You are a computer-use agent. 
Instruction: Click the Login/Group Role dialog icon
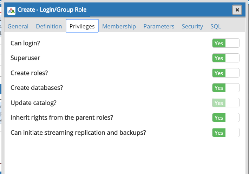click(x=11, y=11)
